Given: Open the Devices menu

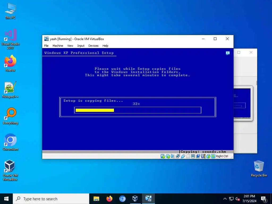Looking at the screenshot, I should click(93, 46).
